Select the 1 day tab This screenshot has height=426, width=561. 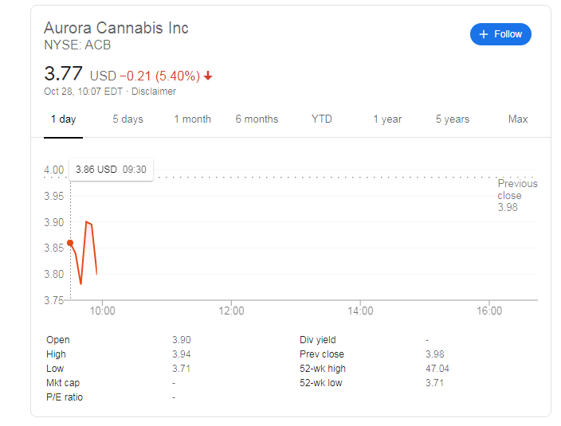[x=63, y=119]
